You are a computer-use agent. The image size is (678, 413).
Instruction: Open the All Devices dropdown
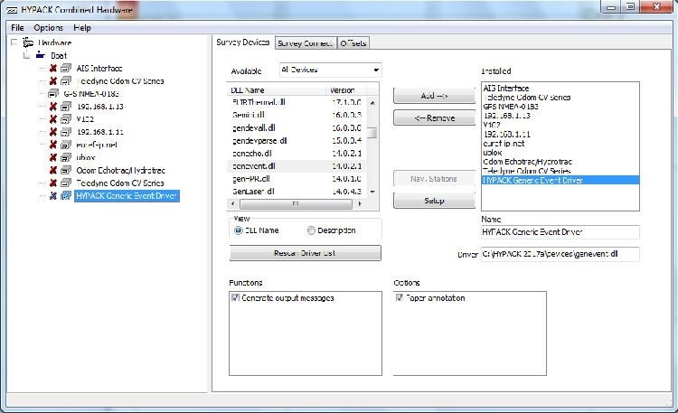click(376, 70)
